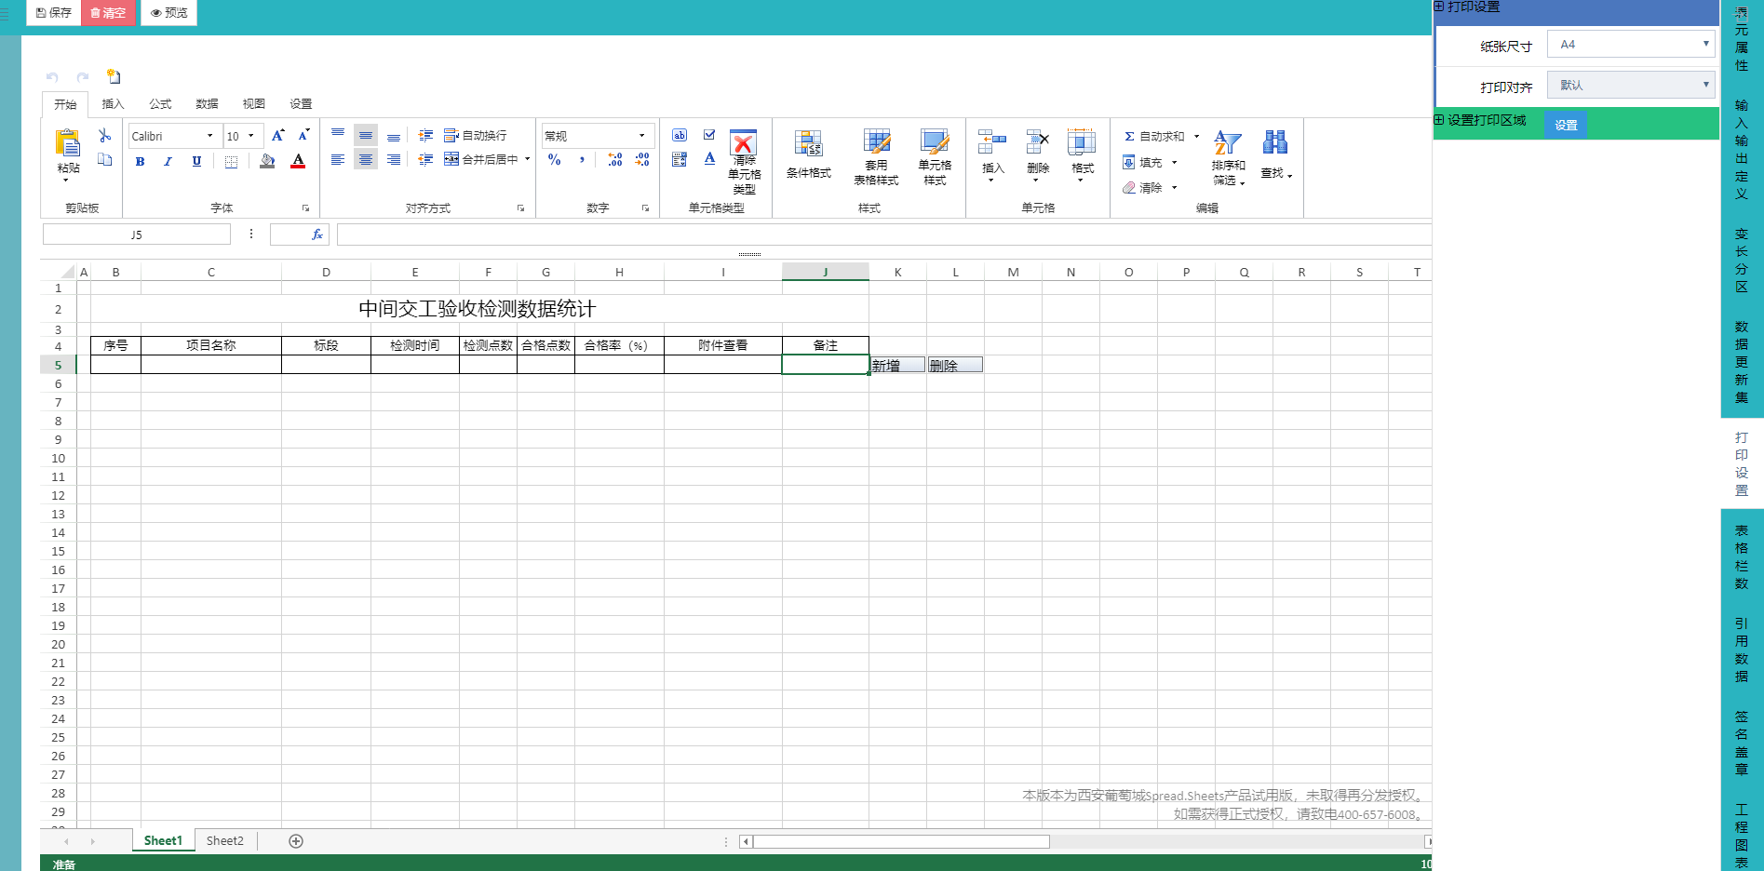The width and height of the screenshot is (1764, 871).
Task: Toggle center horizontal alignment
Action: coord(366,160)
